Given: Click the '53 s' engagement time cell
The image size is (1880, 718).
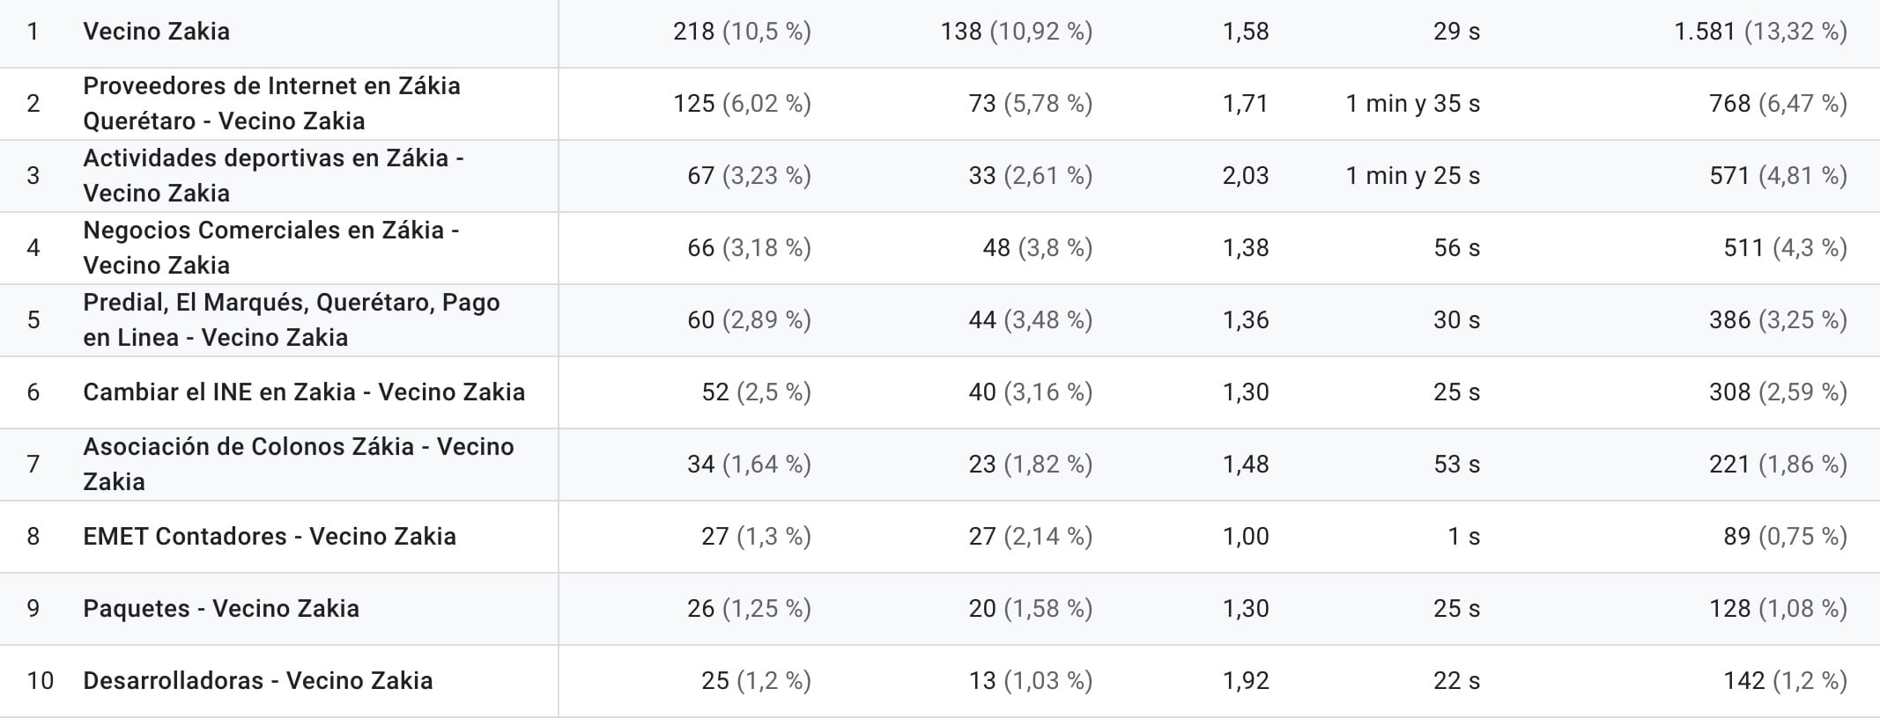Looking at the screenshot, I should coord(1456,465).
